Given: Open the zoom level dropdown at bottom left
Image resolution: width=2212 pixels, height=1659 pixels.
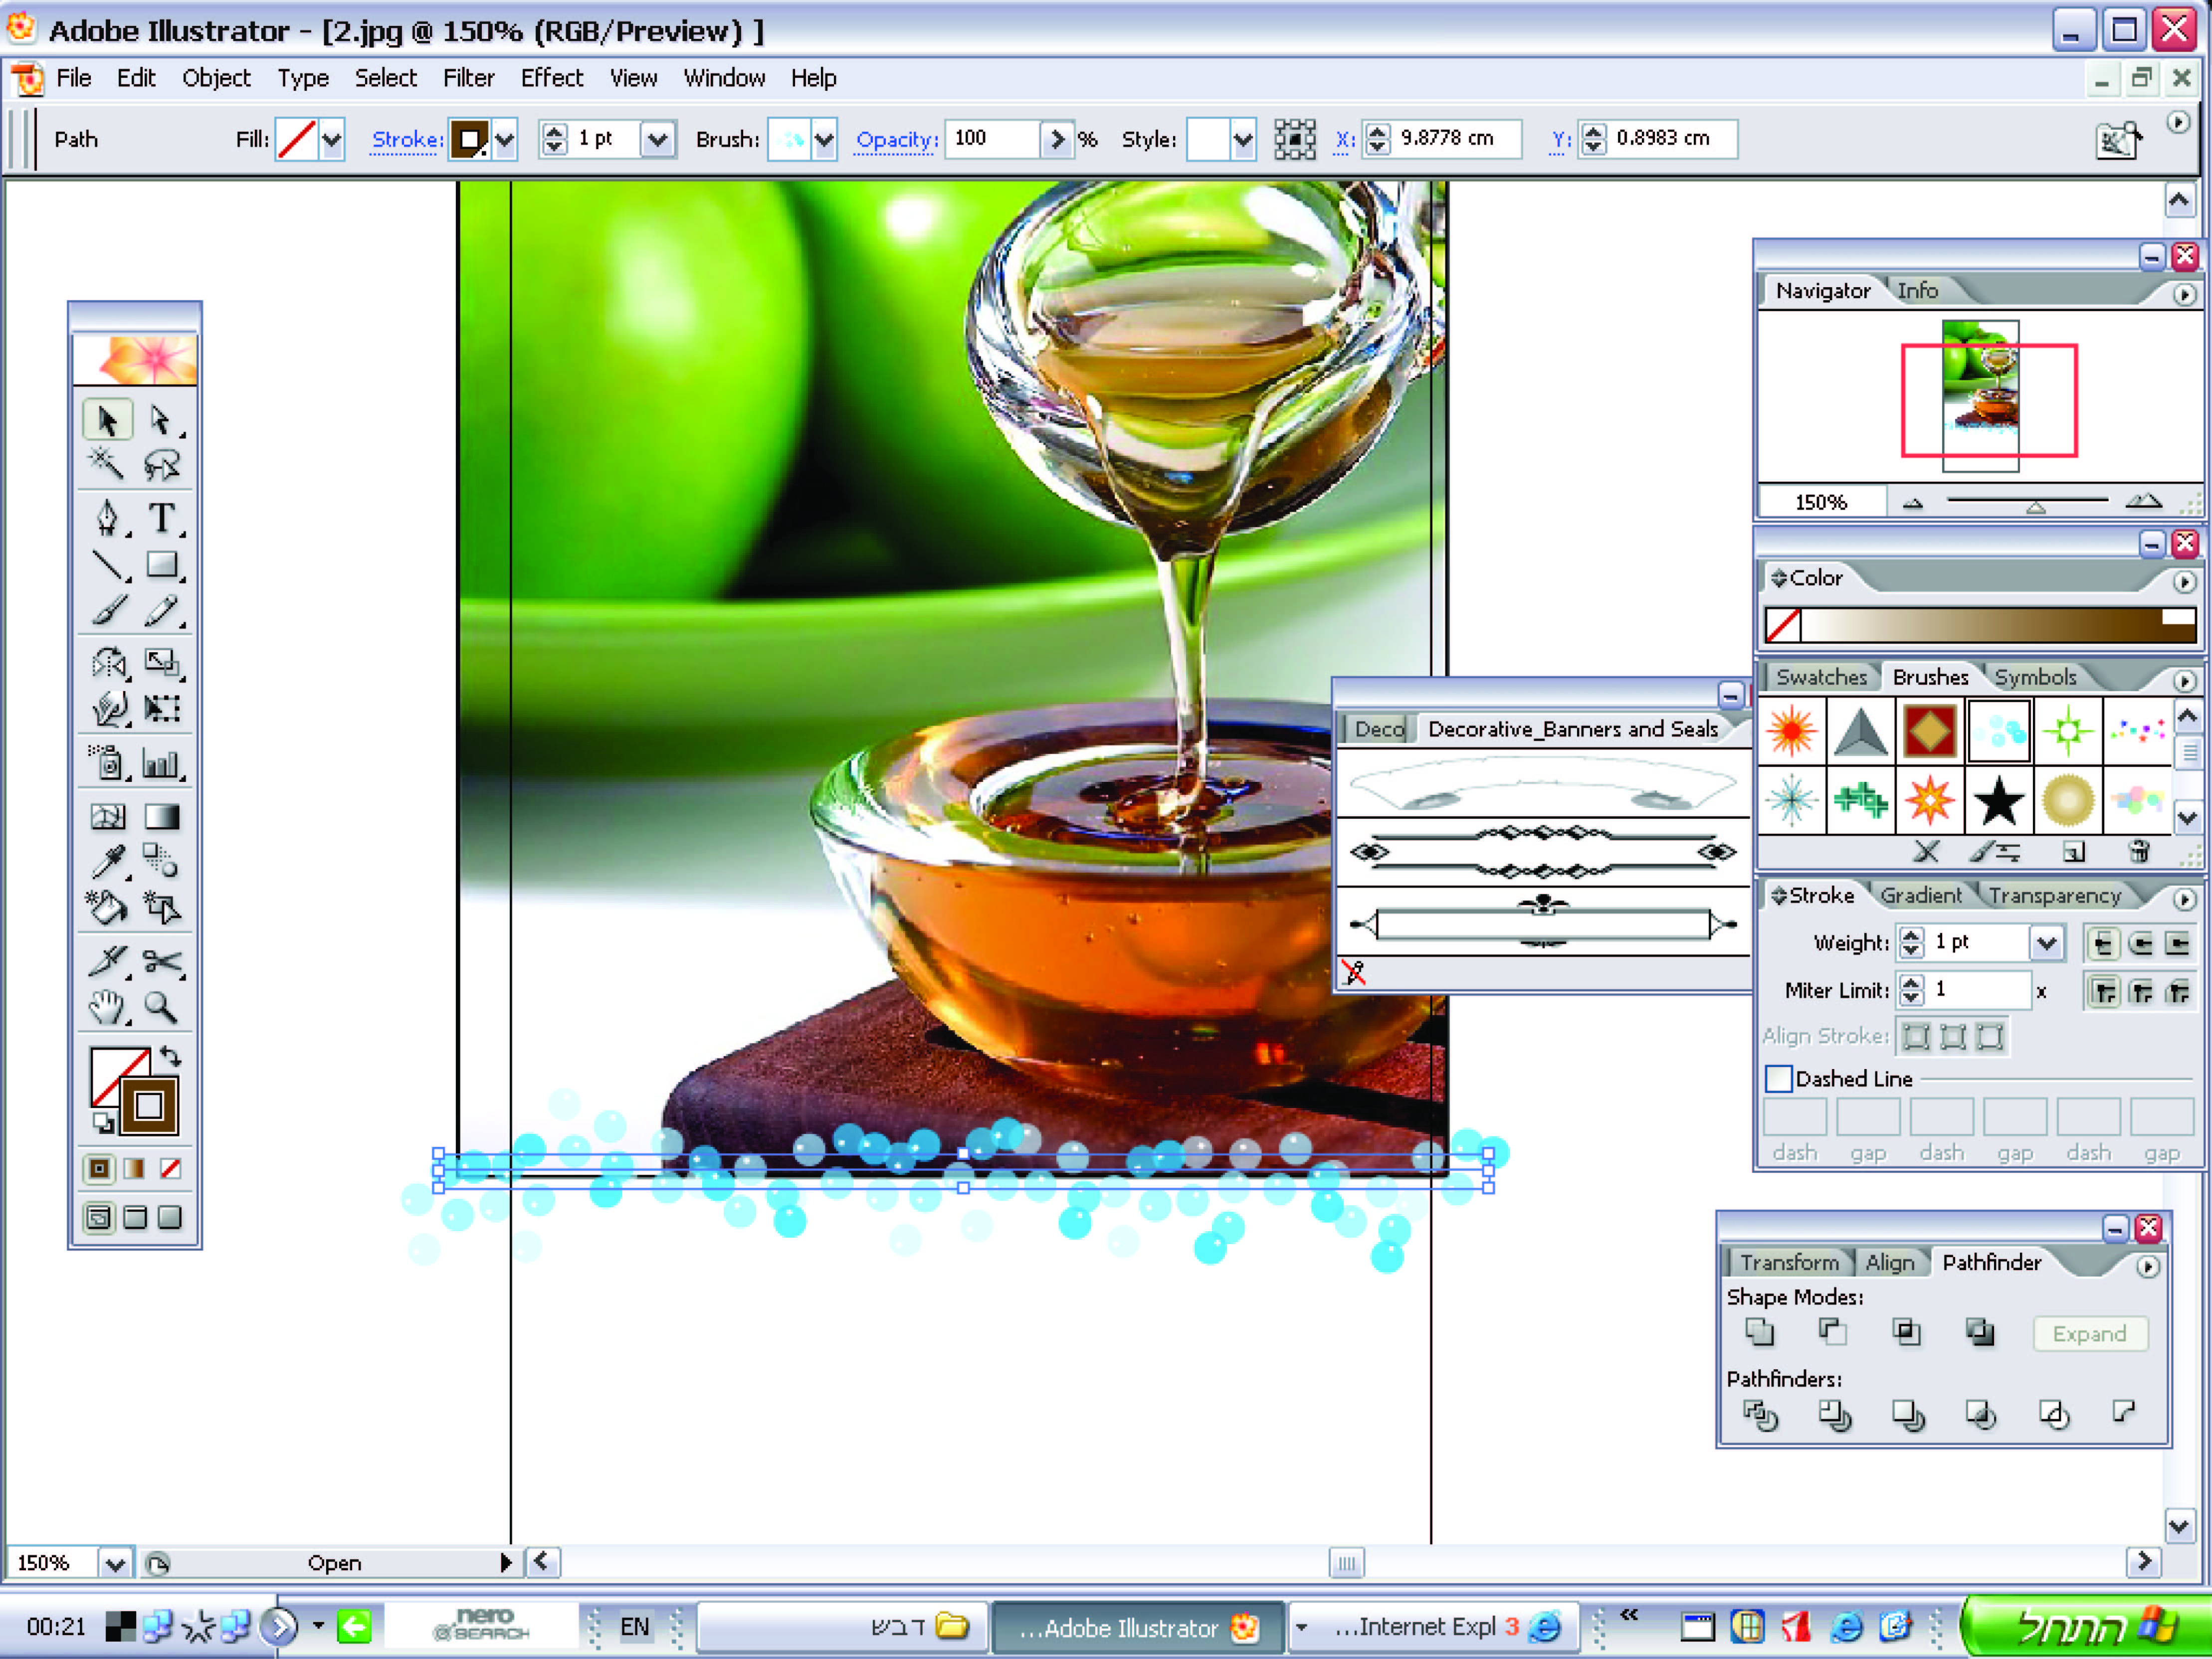Looking at the screenshot, I should tap(115, 1563).
